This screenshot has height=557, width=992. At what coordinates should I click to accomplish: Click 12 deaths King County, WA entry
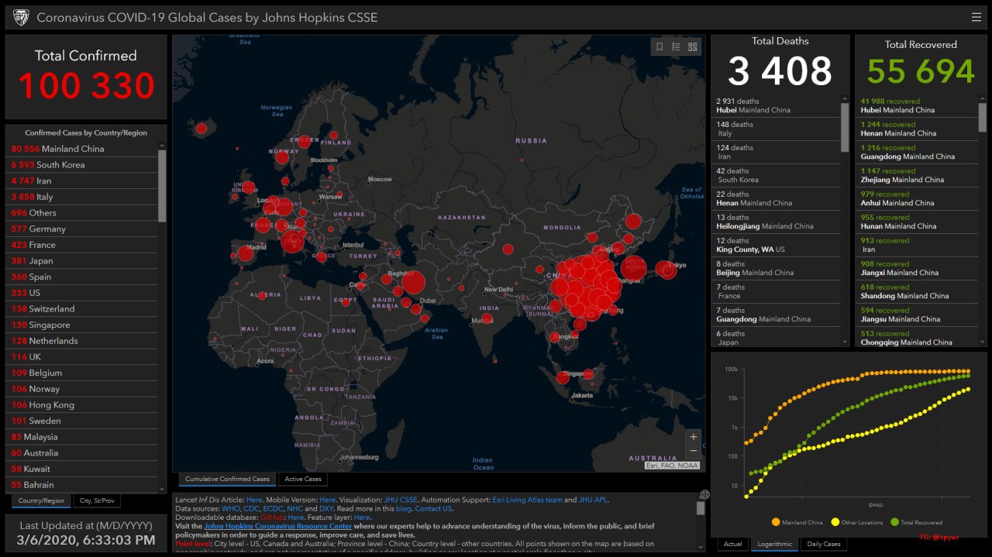coord(776,246)
